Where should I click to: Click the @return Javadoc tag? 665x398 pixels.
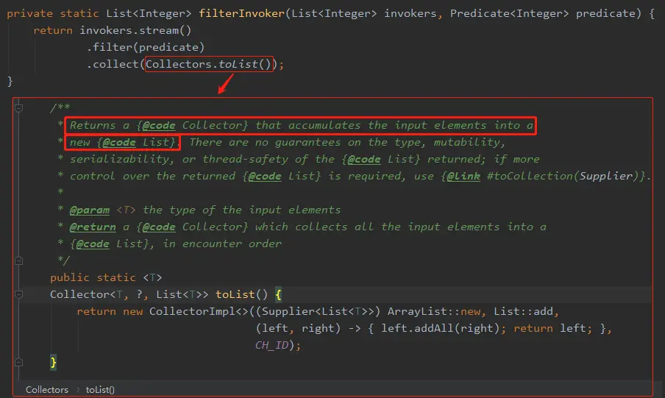(93, 227)
